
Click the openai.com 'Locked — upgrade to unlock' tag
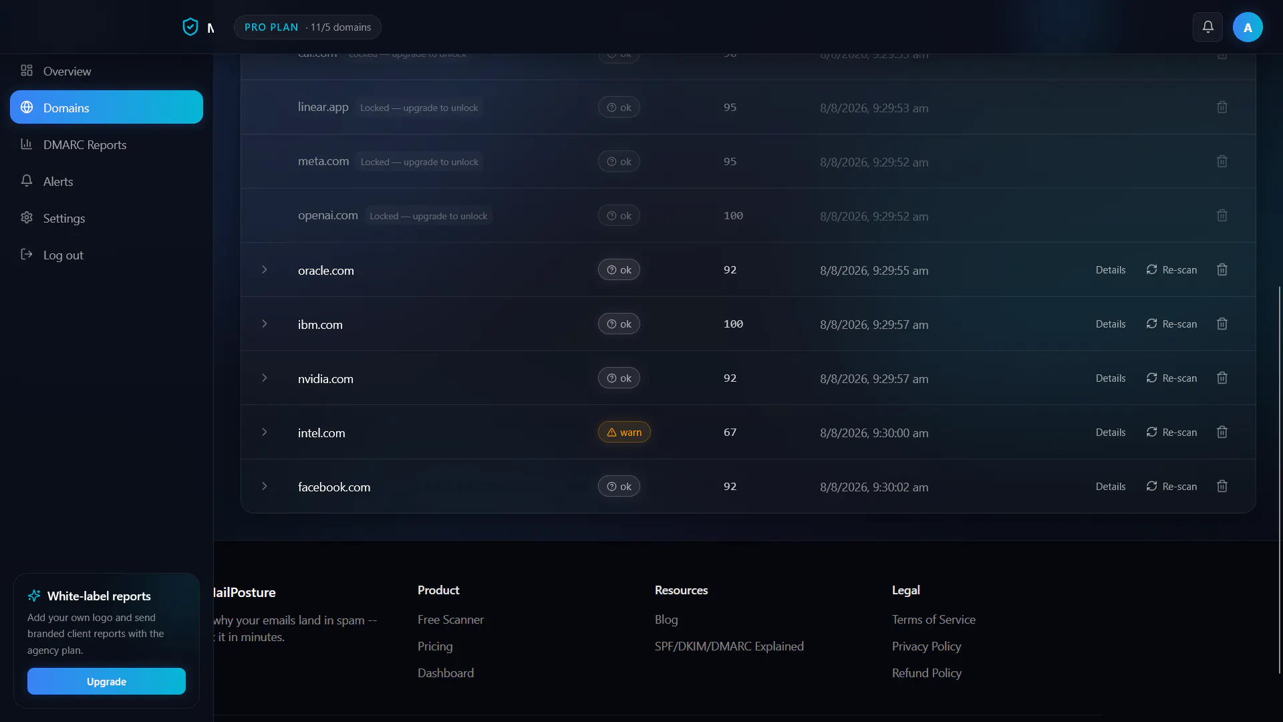428,216
